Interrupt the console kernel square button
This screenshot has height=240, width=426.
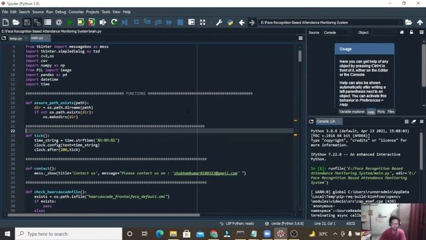tap(407, 121)
